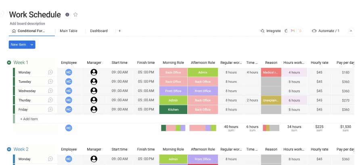Click HC employee avatar in Week 1 Thurday

click(69, 100)
